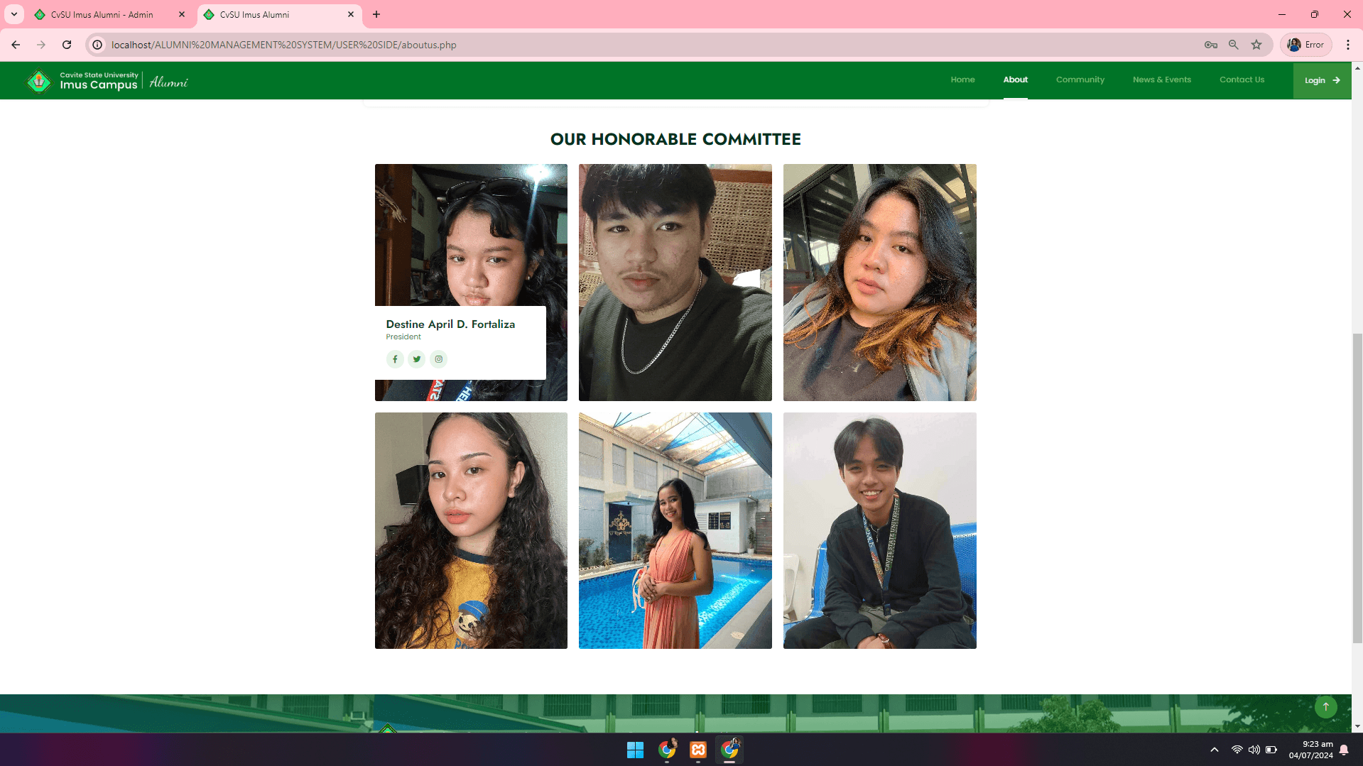Open the tab search chevron
This screenshot has height=766, width=1363.
click(x=13, y=14)
